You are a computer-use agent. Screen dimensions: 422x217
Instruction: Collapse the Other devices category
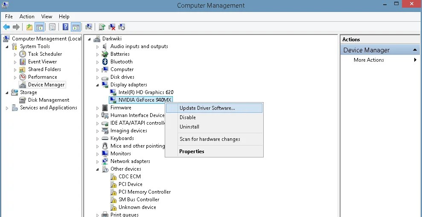[97, 169]
